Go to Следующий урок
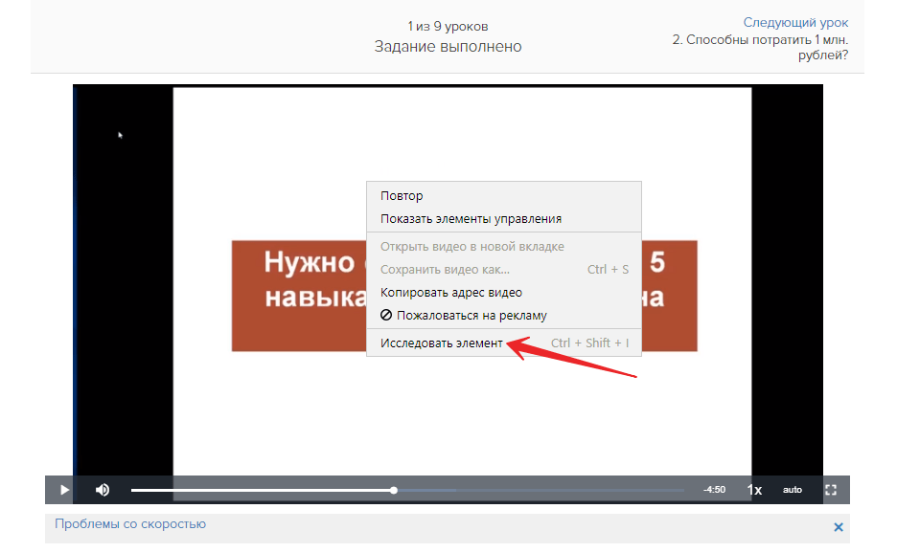This screenshot has width=897, height=553. click(795, 22)
